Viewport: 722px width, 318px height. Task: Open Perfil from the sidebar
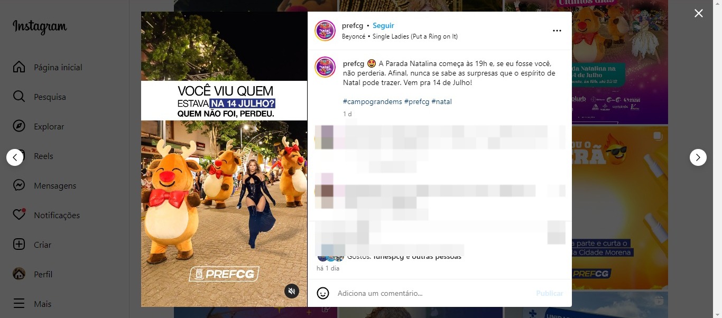pos(33,274)
